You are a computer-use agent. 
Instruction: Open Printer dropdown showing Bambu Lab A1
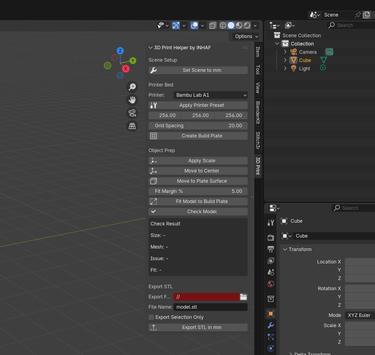(x=211, y=95)
